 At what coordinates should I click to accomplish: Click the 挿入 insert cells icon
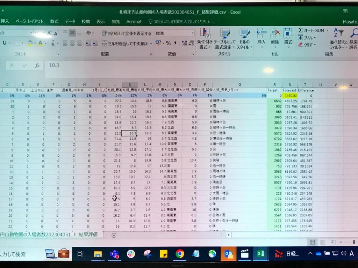[x=261, y=36]
